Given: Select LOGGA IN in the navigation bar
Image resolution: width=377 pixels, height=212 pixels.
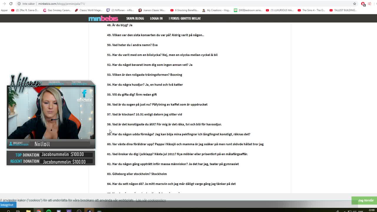Looking at the screenshot, I should (156, 18).
